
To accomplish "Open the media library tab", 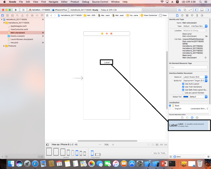I will [x=197, y=118].
